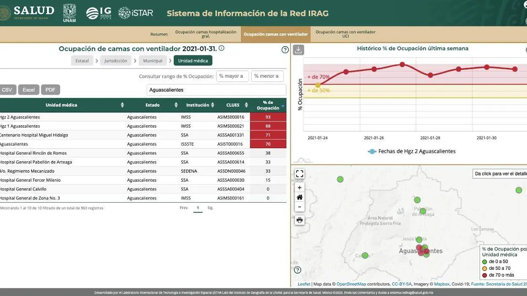Download the historical occupancy chart
This screenshot has width=527, height=296.
[299, 50]
